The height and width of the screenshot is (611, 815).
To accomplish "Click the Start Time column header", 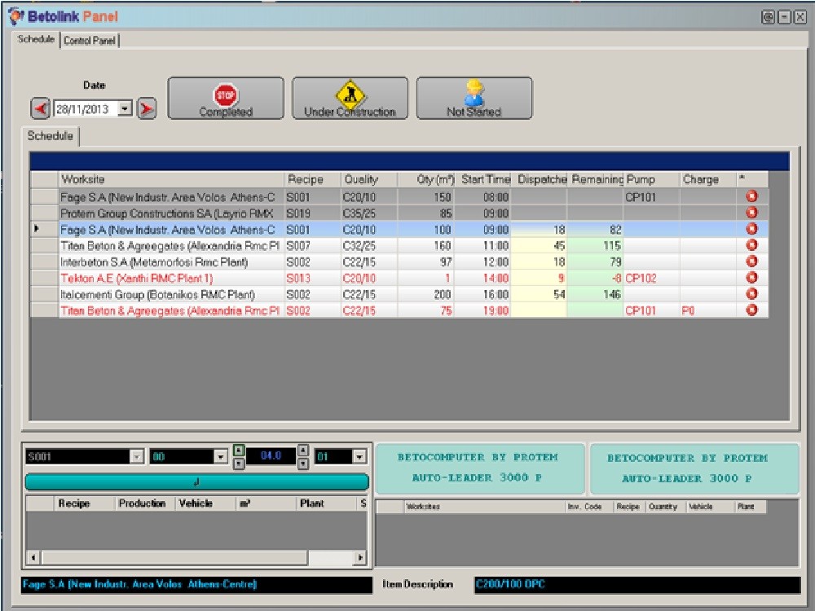I will 484,179.
